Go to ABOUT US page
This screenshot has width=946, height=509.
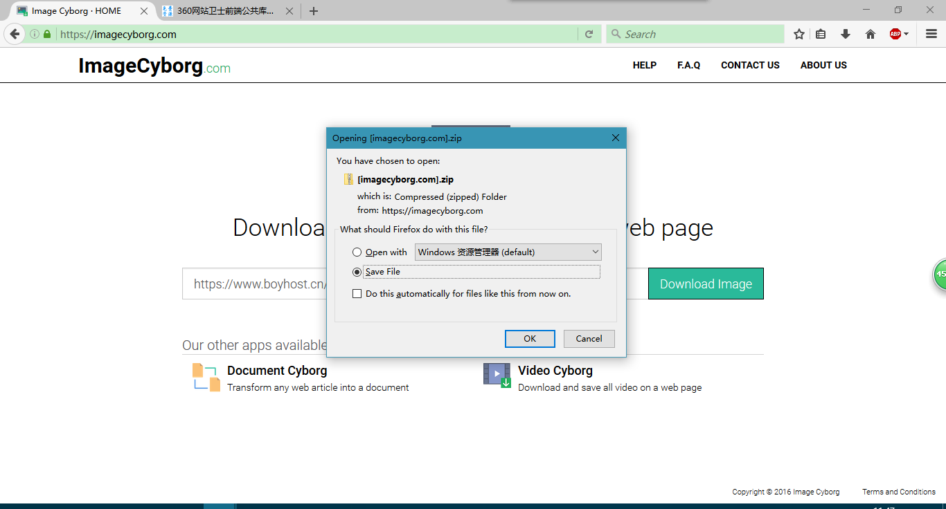coord(823,65)
